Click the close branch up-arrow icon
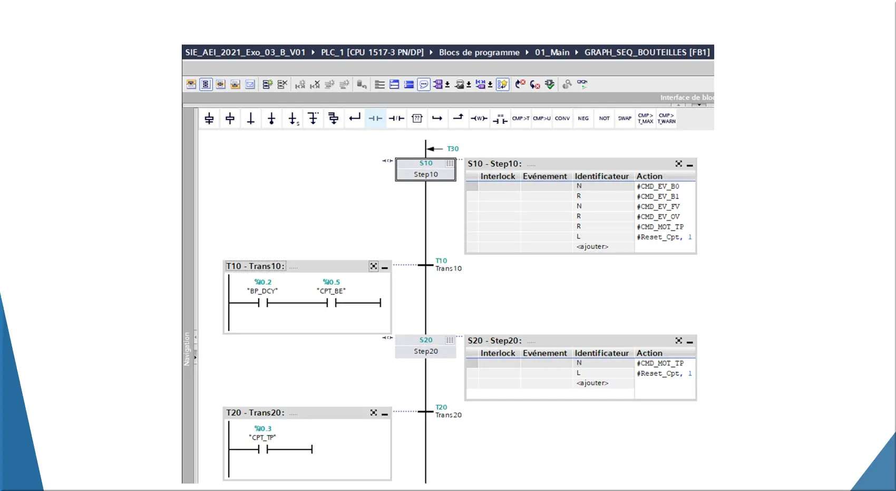This screenshot has width=896, height=491. pos(458,117)
